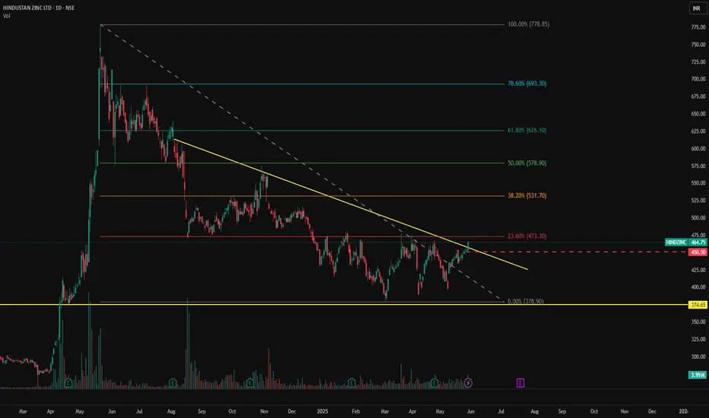Click the INR currency button

pyautogui.click(x=698, y=8)
